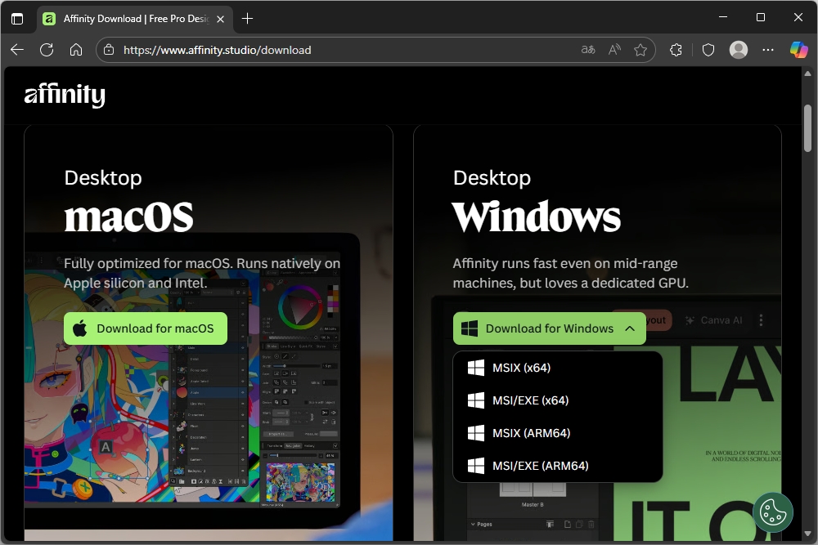The image size is (818, 545).
Task: Click the Windows logo beside MSI/EXE (x64)
Action: click(476, 400)
